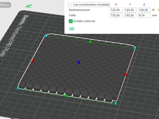Click the green paperclip icon
Screen dimensions: 159x119
pyautogui.click(x=29, y=6)
